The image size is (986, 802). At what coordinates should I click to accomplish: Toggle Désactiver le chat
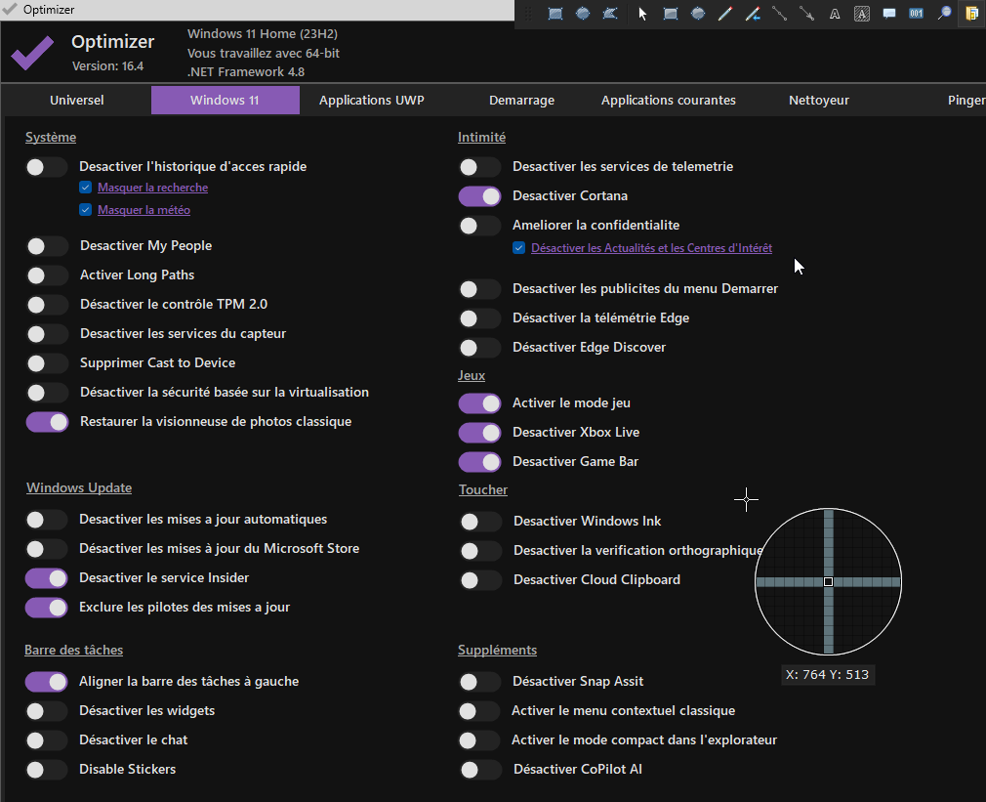pyautogui.click(x=47, y=740)
